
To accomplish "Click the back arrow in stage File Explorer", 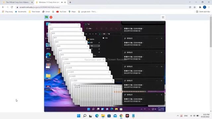I will [x=86, y=34].
